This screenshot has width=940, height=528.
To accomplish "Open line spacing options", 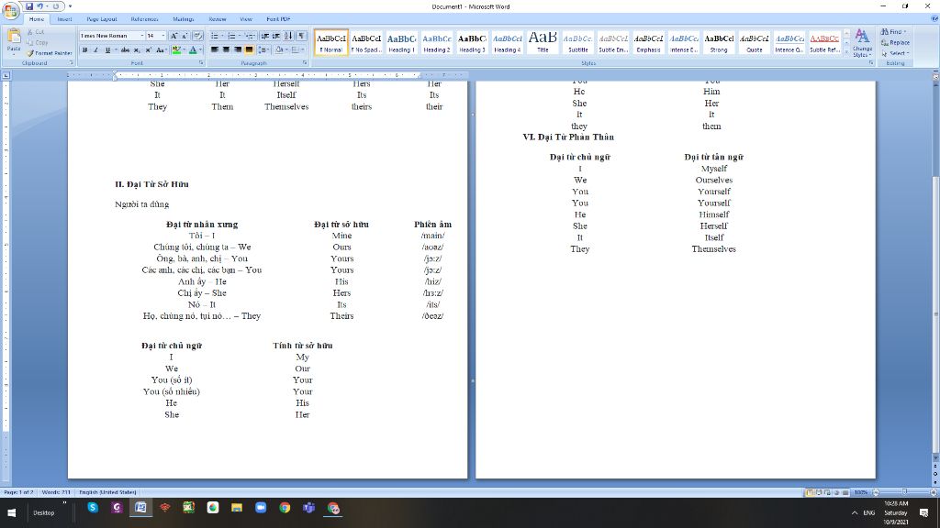I will 263,49.
